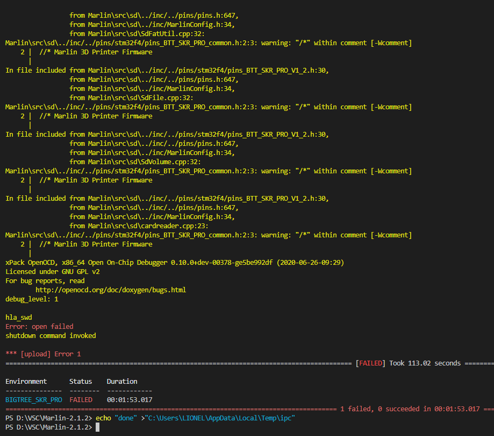Screen dimensions: 494x436
Task: Click the Duration column header
Action: pos(122,382)
